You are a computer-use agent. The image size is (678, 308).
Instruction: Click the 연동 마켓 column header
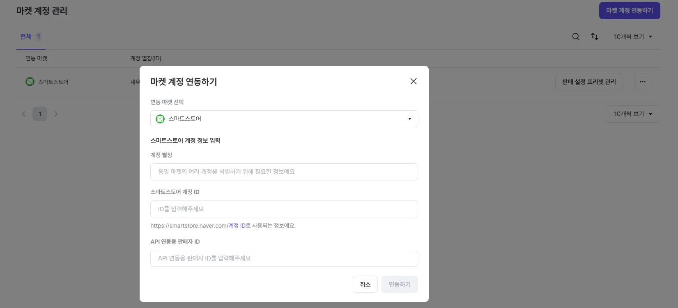click(37, 58)
